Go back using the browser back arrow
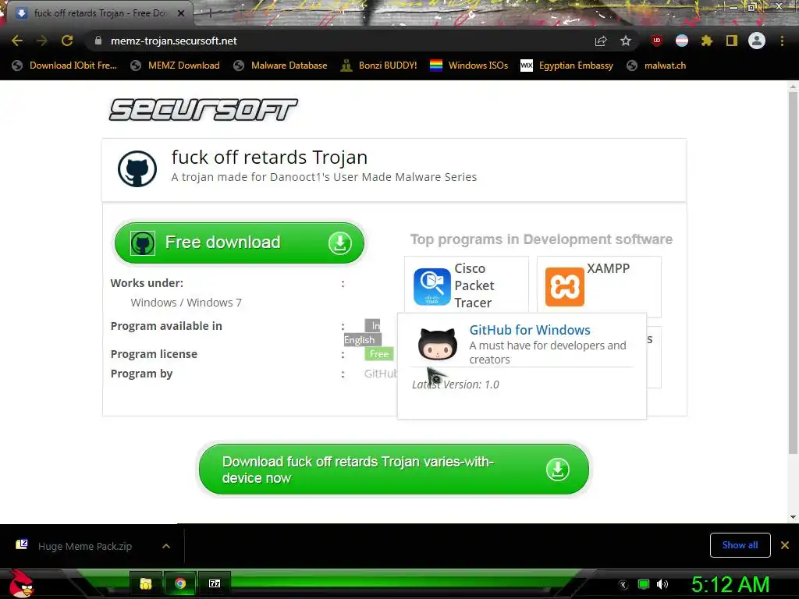Image resolution: width=799 pixels, height=599 pixels. pyautogui.click(x=17, y=41)
